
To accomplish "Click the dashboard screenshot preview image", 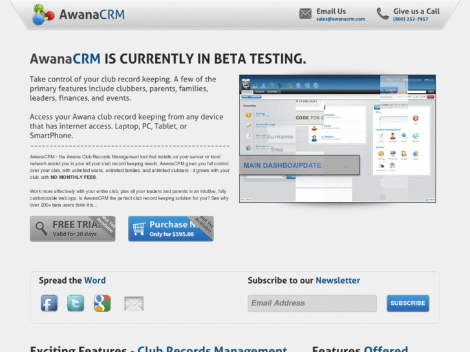I will (337, 139).
